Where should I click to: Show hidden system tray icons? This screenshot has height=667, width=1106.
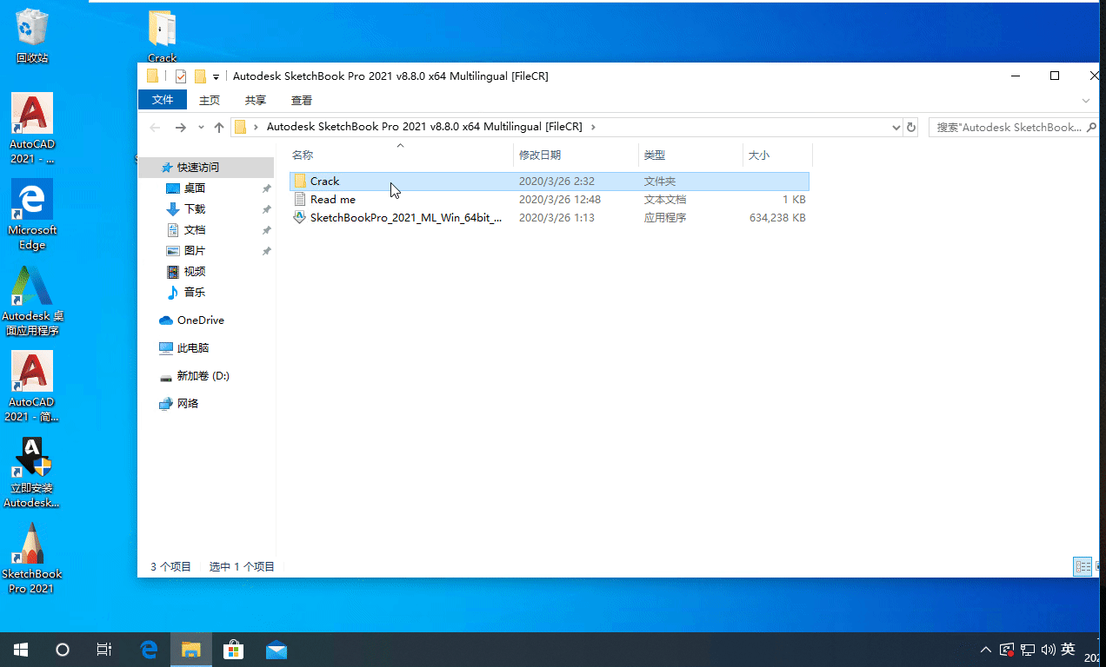click(x=986, y=650)
